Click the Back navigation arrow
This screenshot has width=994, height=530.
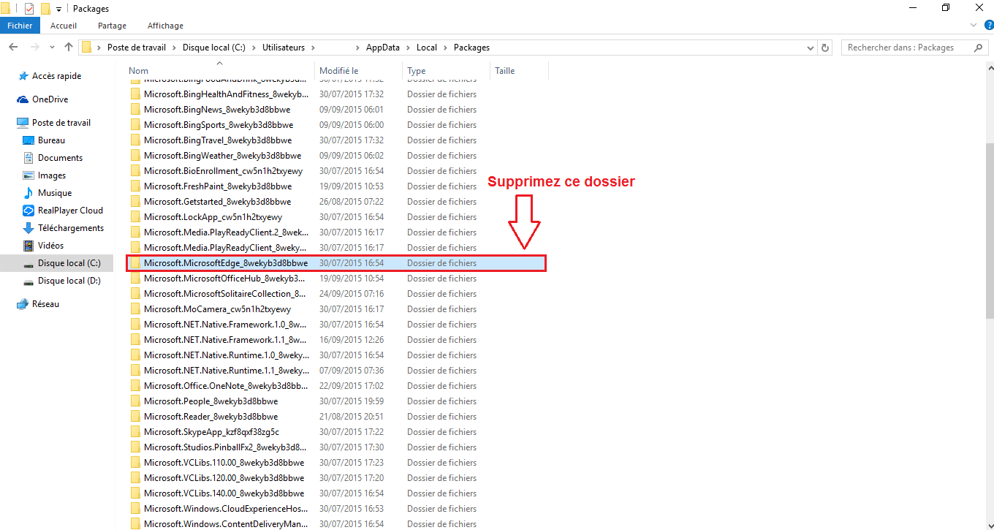pos(13,48)
